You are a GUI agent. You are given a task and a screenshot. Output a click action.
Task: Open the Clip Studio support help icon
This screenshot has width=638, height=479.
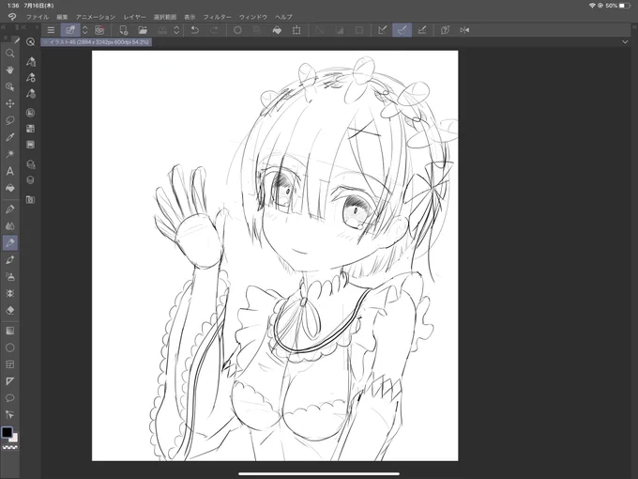pyautogui.click(x=445, y=30)
